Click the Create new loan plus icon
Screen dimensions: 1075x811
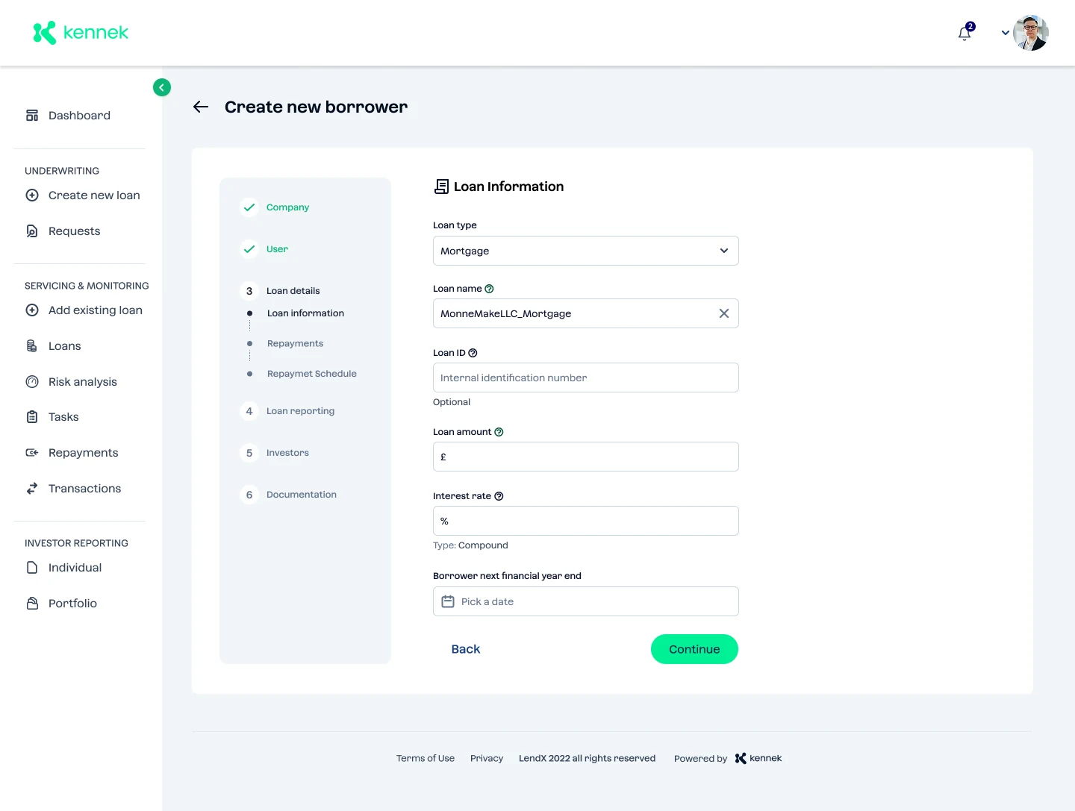pyautogui.click(x=32, y=195)
